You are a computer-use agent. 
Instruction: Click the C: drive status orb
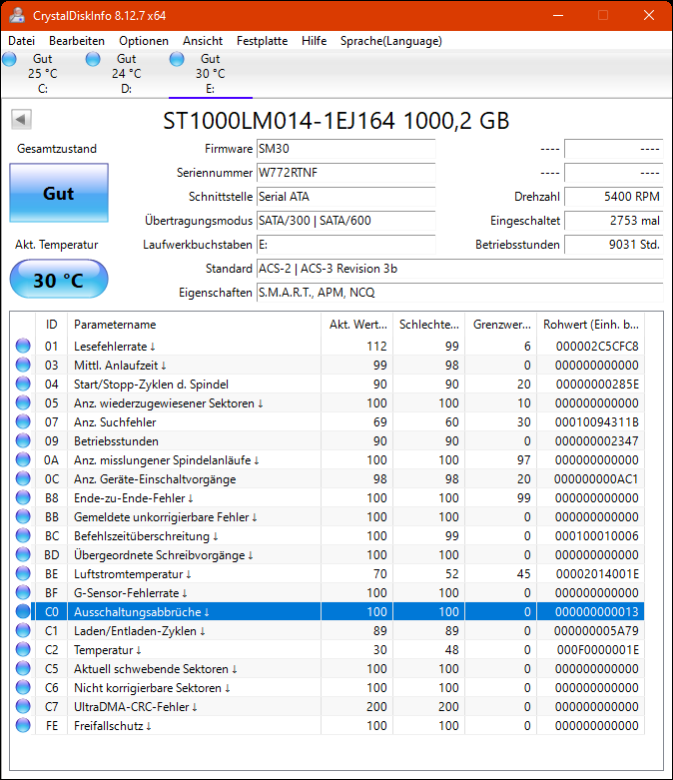(9, 59)
